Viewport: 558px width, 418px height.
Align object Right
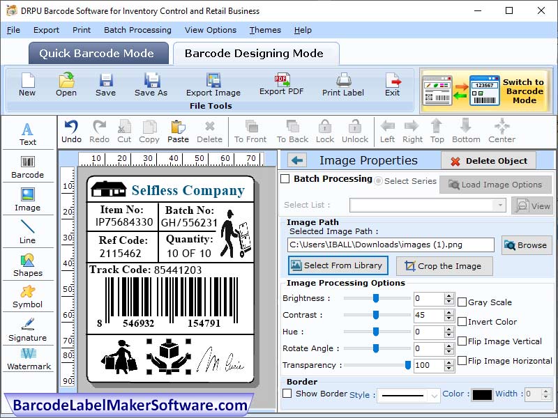(412, 132)
